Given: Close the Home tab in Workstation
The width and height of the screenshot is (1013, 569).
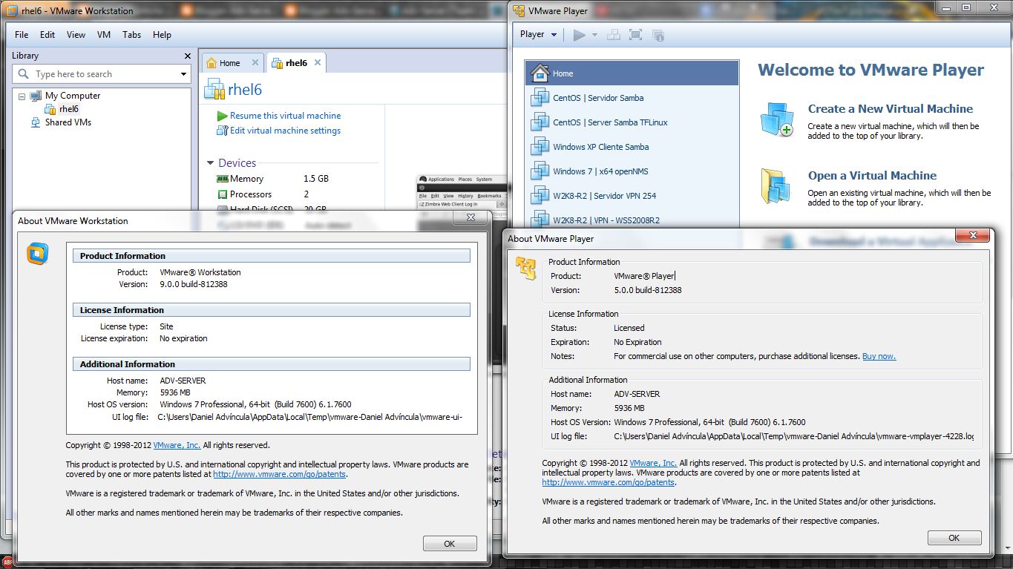Looking at the screenshot, I should (255, 63).
